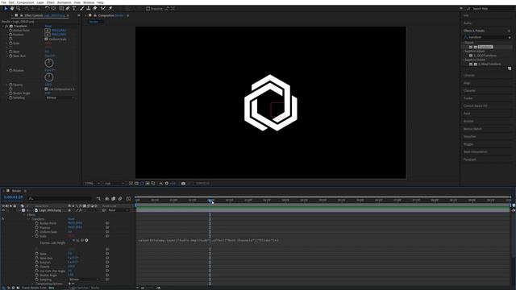Open the Sampling dropdown in timeline
Screen dimensions: 516x290
(x=84, y=280)
